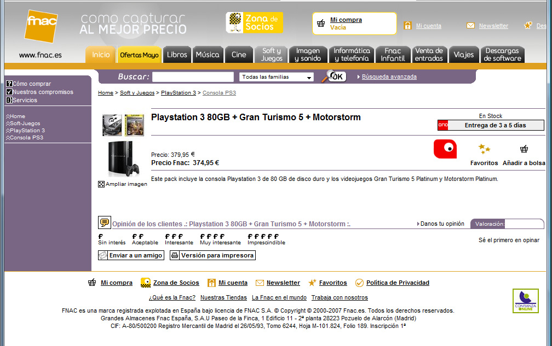This screenshot has width=552, height=346.
Task: Click the Ampliar imagen expand icon
Action: [101, 184]
